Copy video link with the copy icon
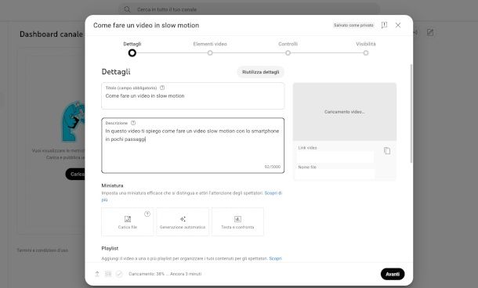This screenshot has width=478, height=288. coord(387,151)
